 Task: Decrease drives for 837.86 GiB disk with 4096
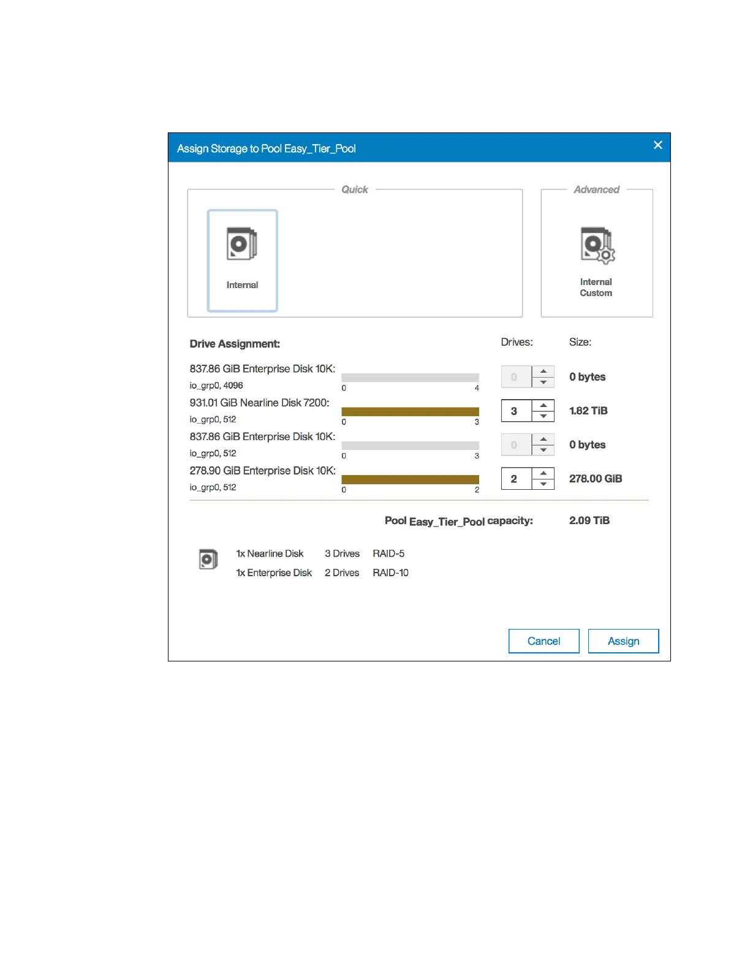coord(543,383)
